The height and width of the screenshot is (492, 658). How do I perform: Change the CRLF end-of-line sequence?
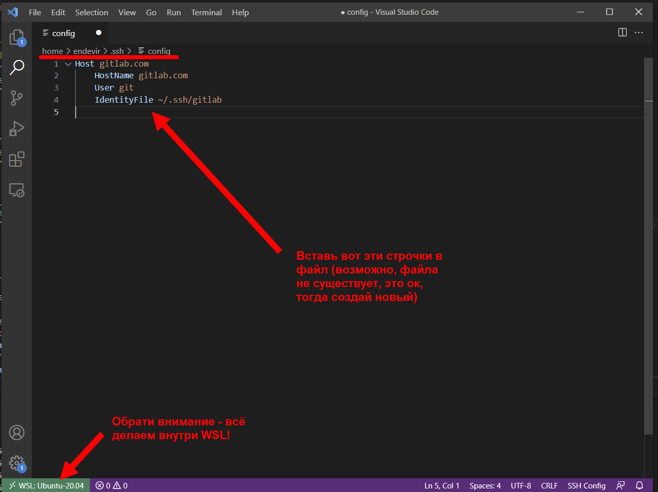[549, 485]
